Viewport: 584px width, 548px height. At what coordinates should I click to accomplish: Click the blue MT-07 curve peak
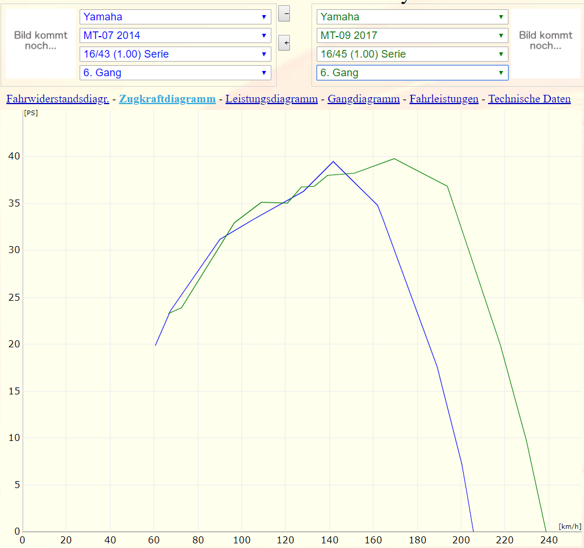333,161
